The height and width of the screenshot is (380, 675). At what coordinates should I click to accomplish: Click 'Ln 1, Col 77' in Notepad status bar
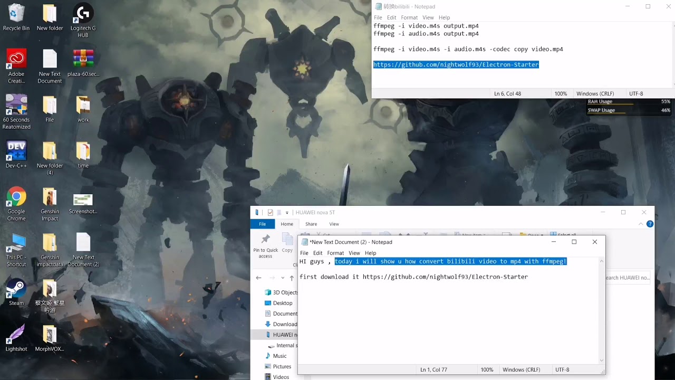433,370
